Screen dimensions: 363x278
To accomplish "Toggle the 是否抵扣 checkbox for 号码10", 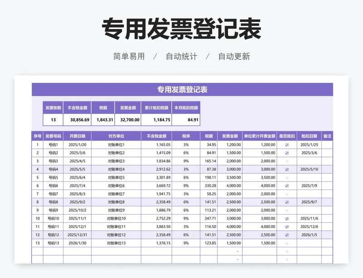I will (287, 219).
